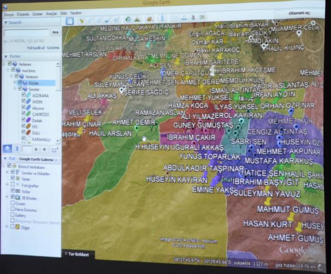Collapse the muri.kmz tree node

(8, 70)
